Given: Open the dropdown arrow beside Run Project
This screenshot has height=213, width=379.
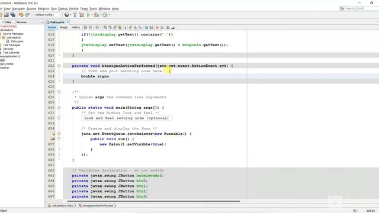Looking at the screenshot, I should [92, 15].
